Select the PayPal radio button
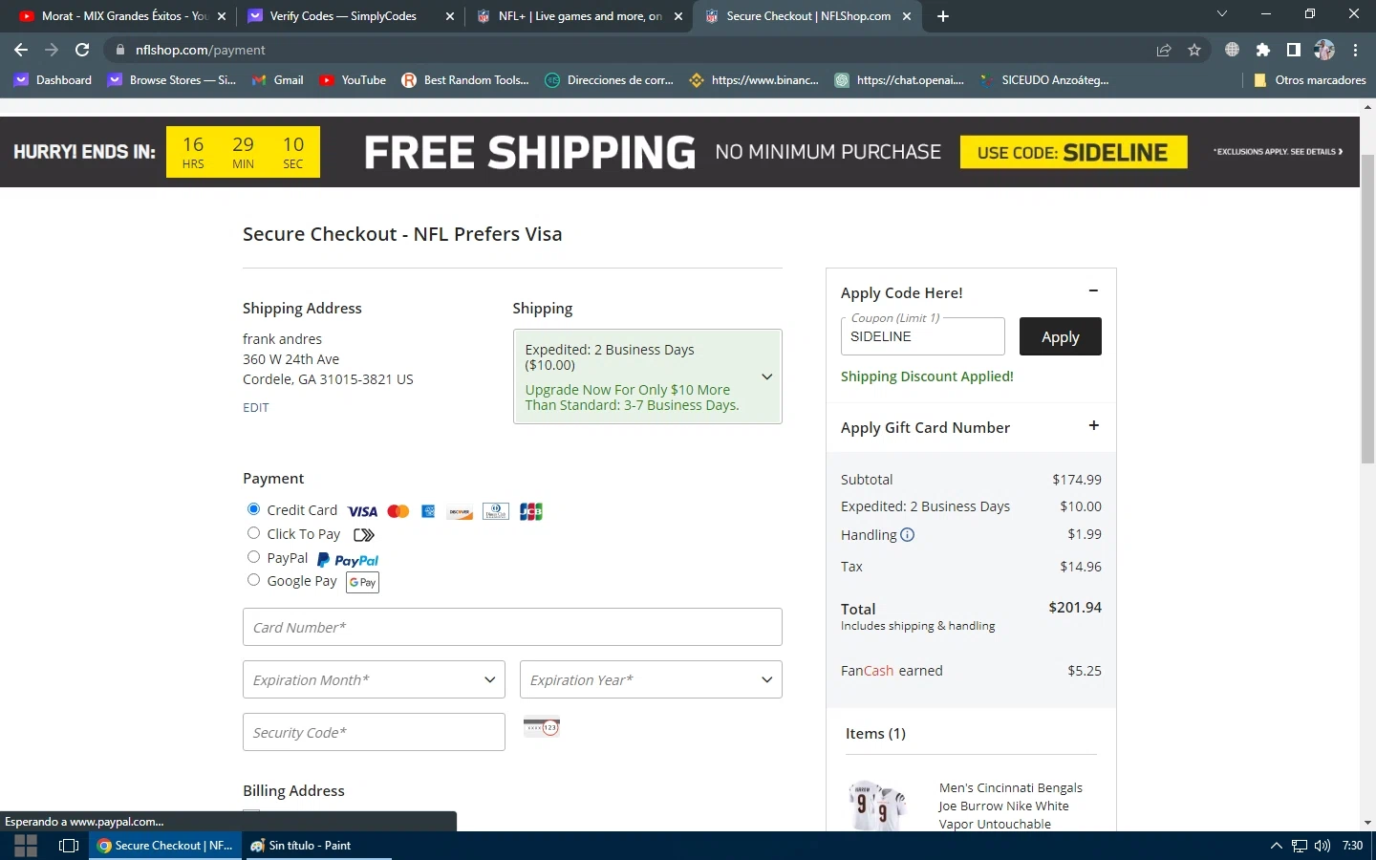The width and height of the screenshot is (1376, 860). point(253,557)
